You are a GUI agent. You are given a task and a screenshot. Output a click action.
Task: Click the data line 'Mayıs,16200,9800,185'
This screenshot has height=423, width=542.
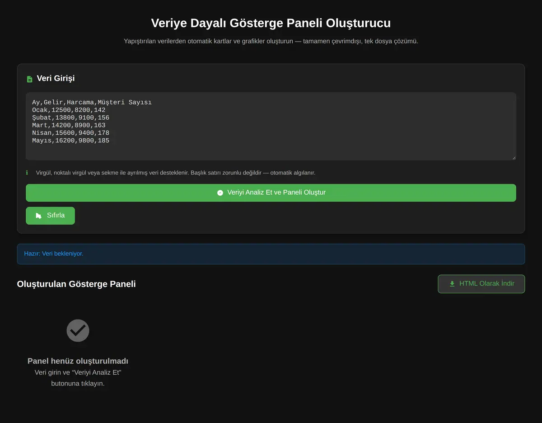click(70, 141)
